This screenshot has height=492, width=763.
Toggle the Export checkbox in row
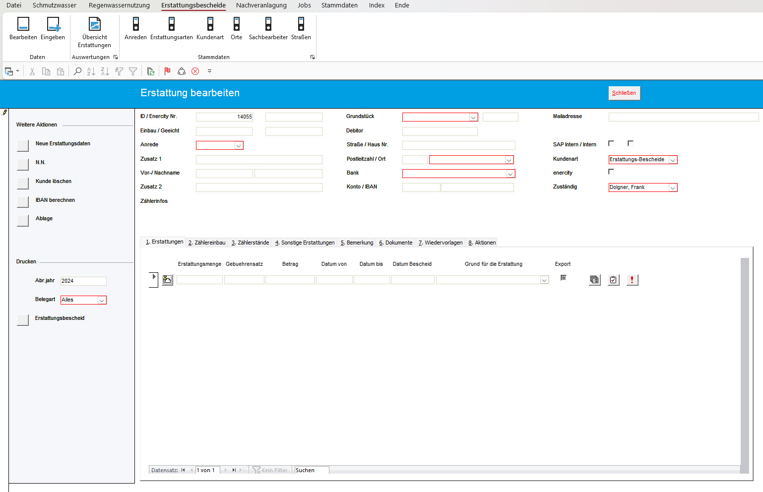coord(563,278)
